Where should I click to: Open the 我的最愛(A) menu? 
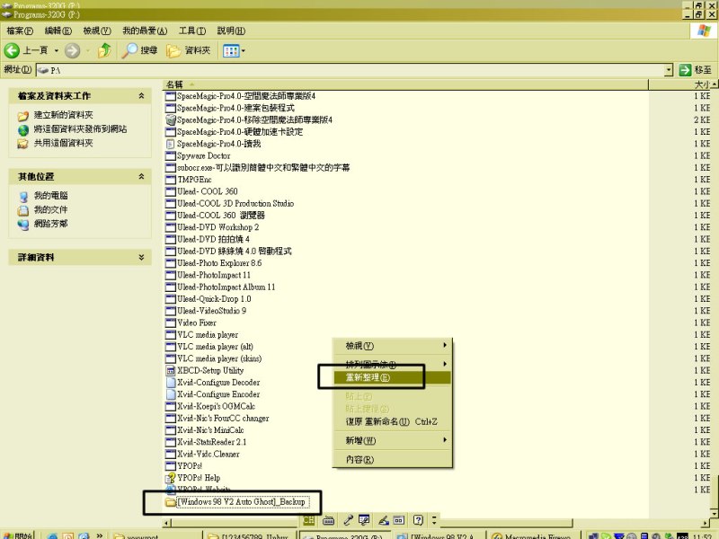145,31
